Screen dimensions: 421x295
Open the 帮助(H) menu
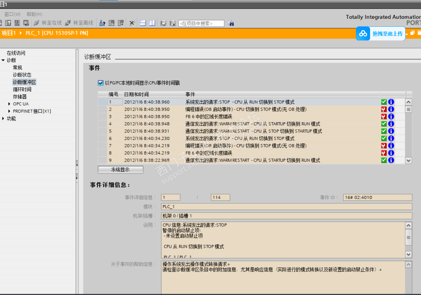click(34, 14)
